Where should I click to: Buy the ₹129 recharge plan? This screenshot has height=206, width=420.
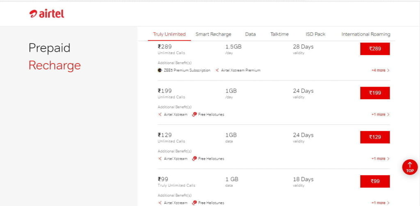click(375, 137)
